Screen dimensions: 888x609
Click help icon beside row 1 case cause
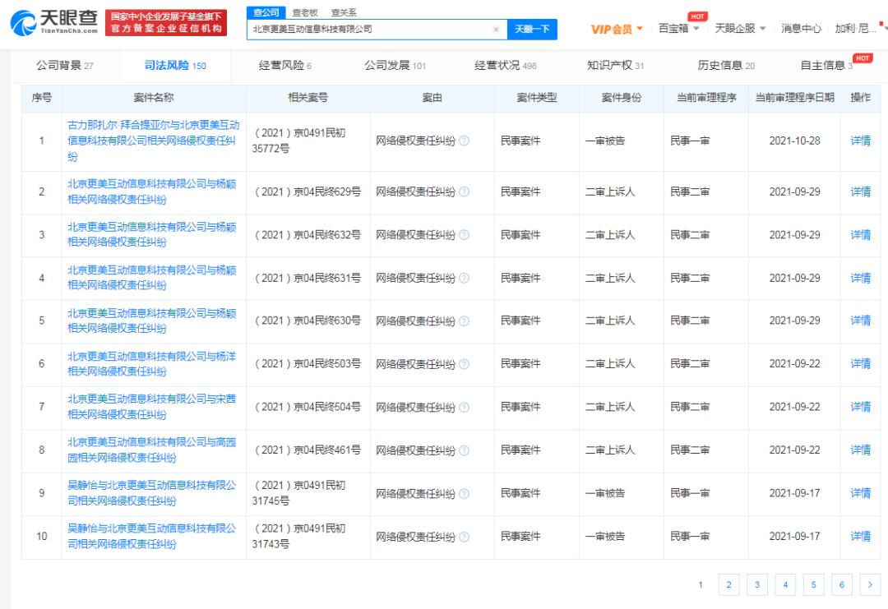[465, 141]
